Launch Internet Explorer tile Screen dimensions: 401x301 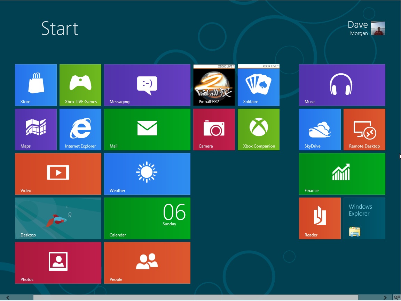click(x=80, y=129)
